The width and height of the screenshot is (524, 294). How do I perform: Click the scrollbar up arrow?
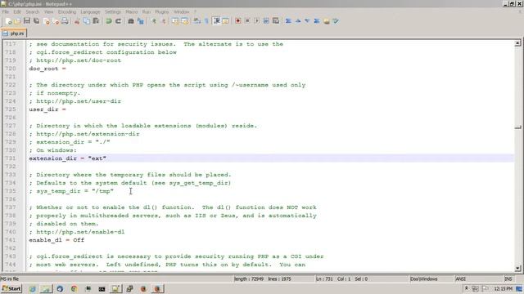coord(517,43)
